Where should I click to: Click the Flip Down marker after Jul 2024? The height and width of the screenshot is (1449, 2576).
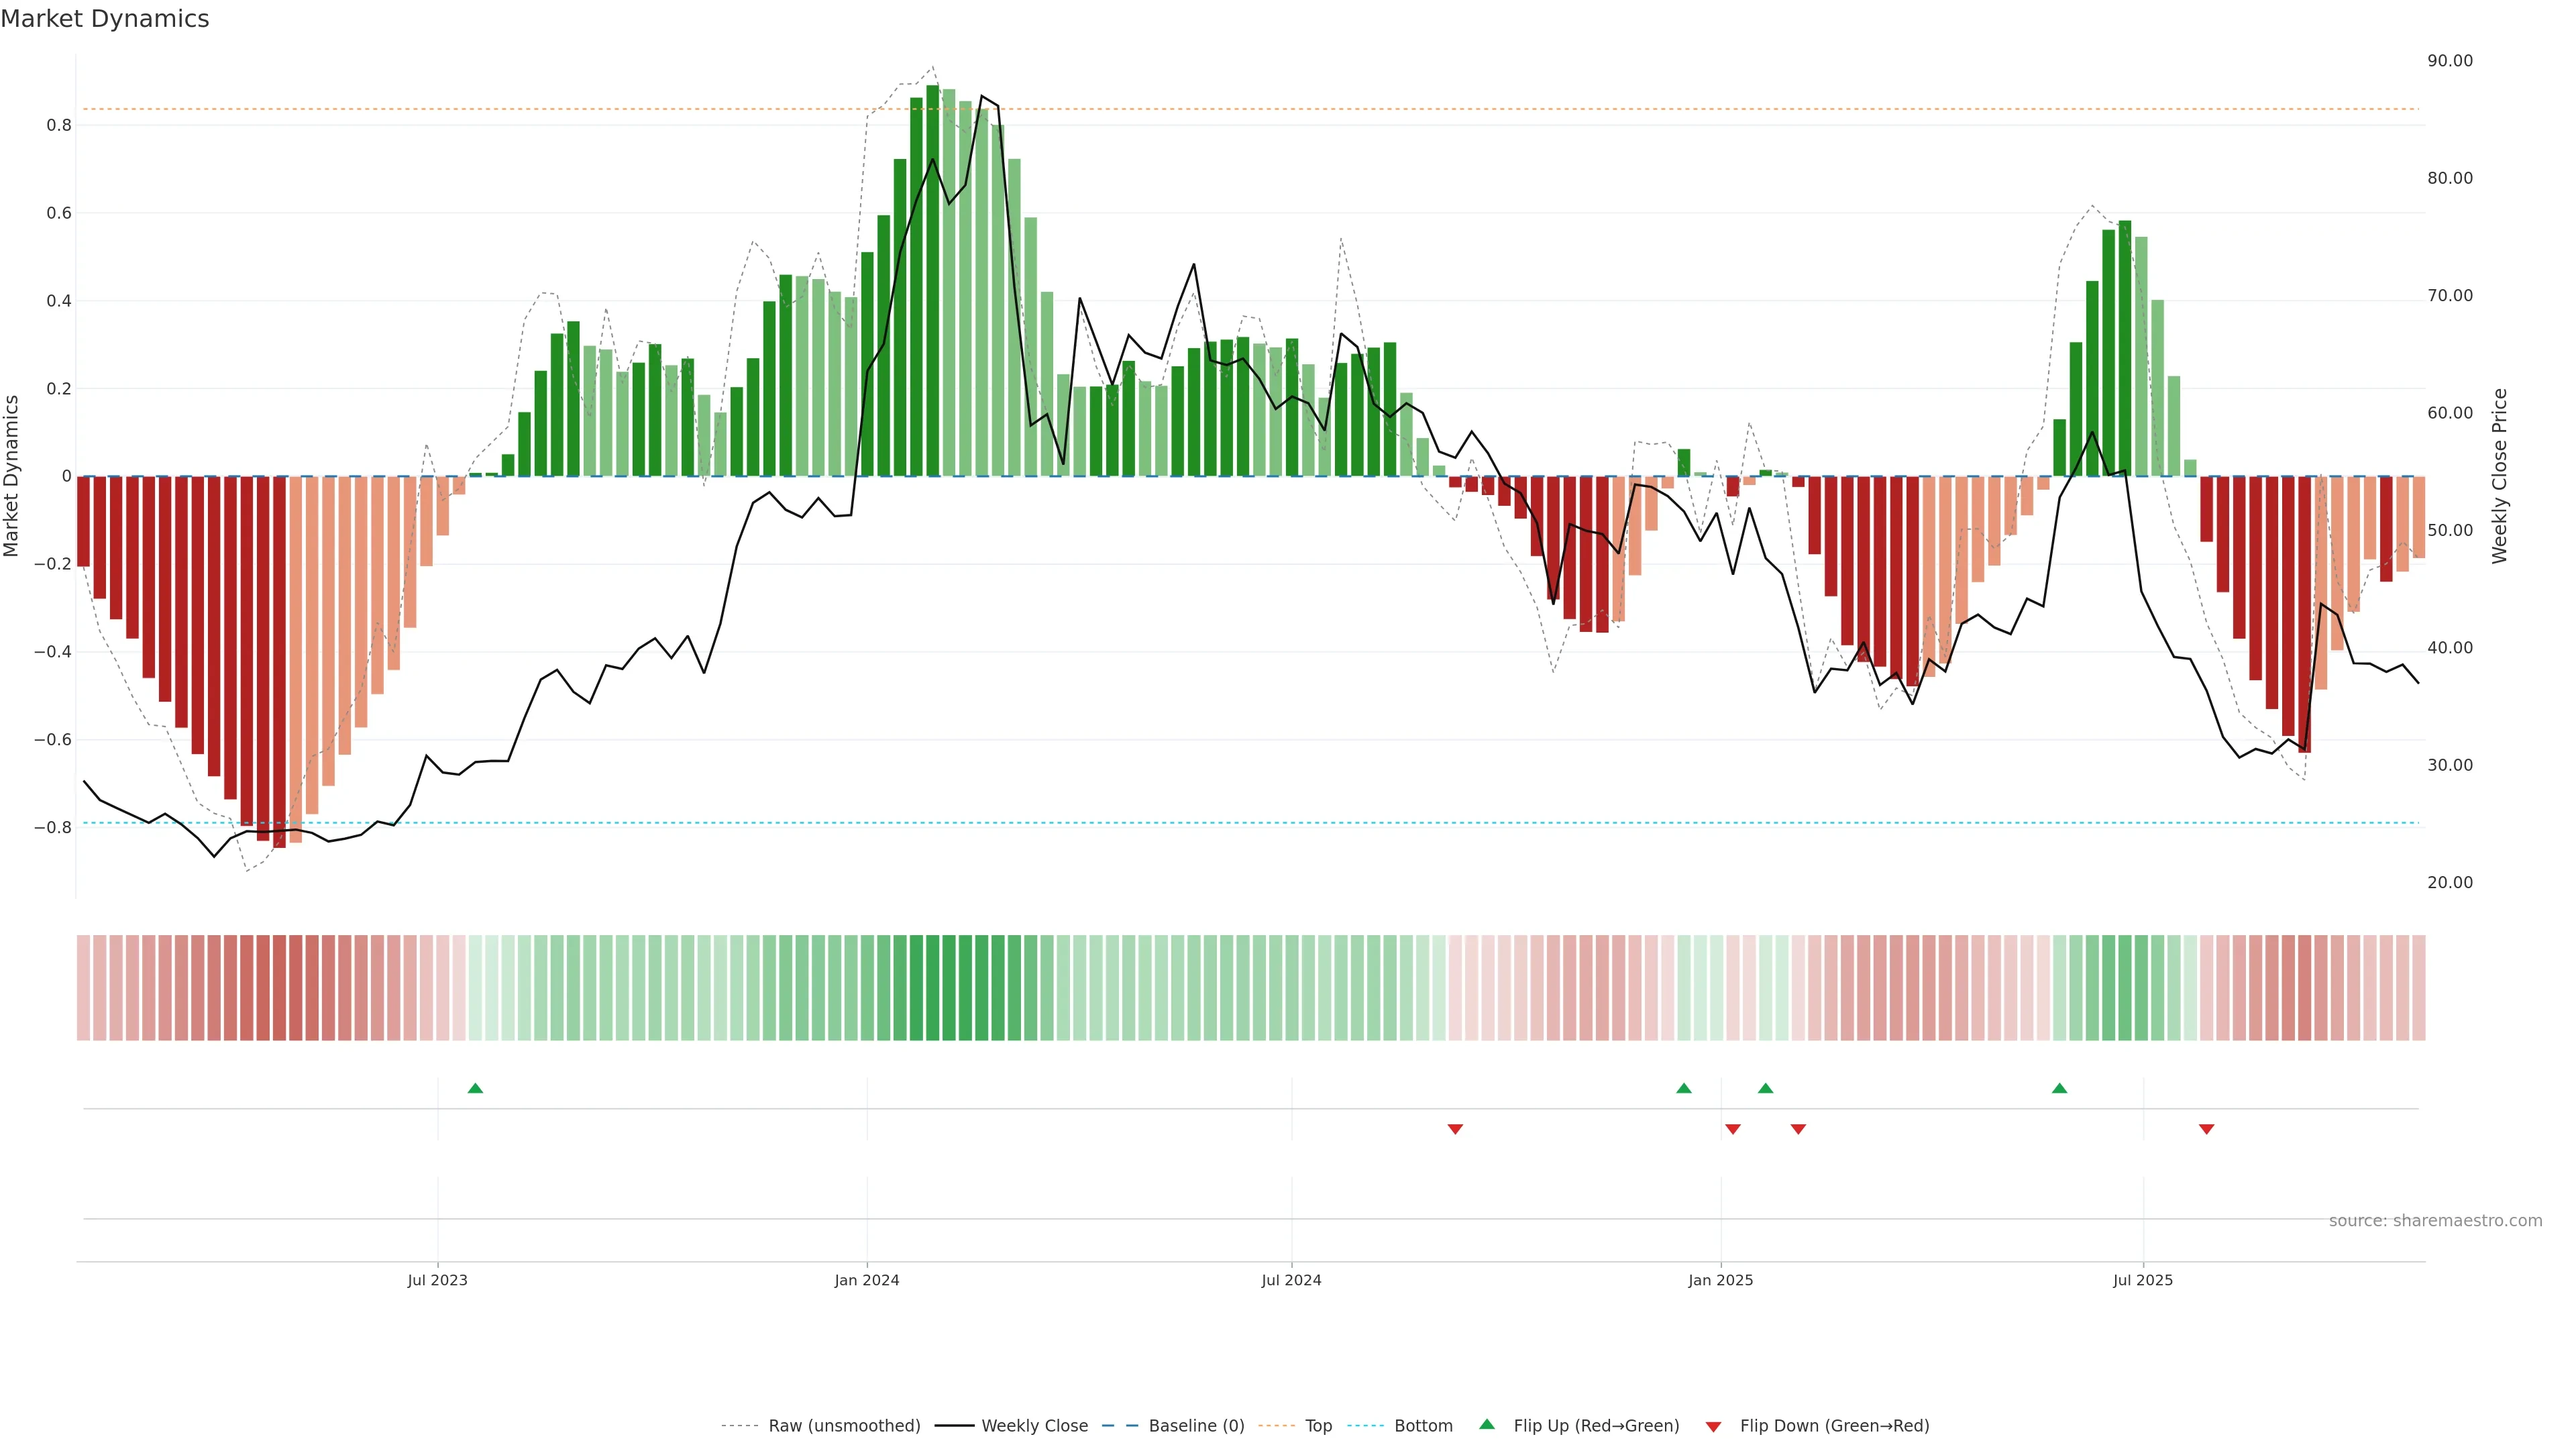pyautogui.click(x=1455, y=1129)
